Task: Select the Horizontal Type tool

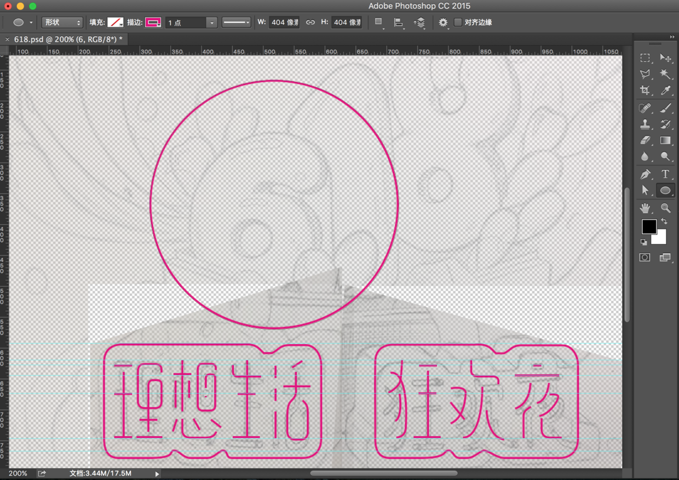Action: (665, 174)
